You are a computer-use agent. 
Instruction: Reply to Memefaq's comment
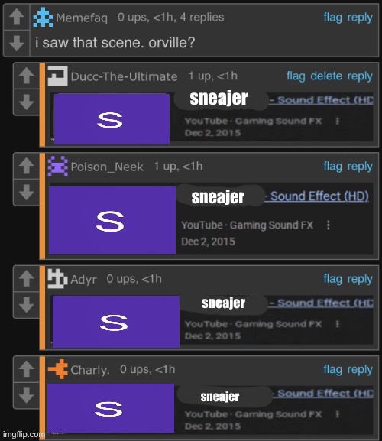point(360,18)
